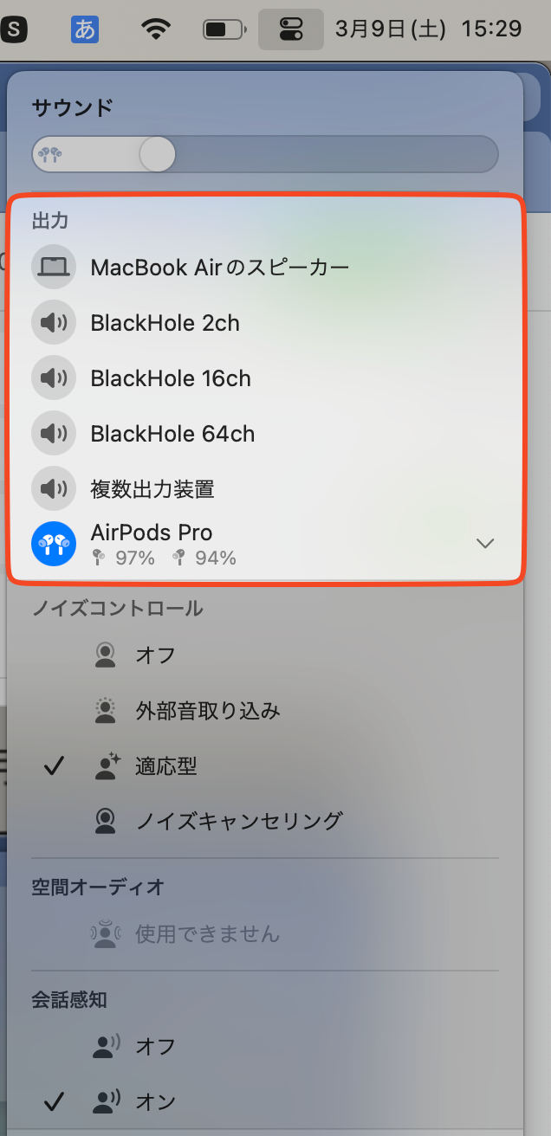Click the 外部音取り込み person icon
This screenshot has height=1136, width=551.
point(106,711)
